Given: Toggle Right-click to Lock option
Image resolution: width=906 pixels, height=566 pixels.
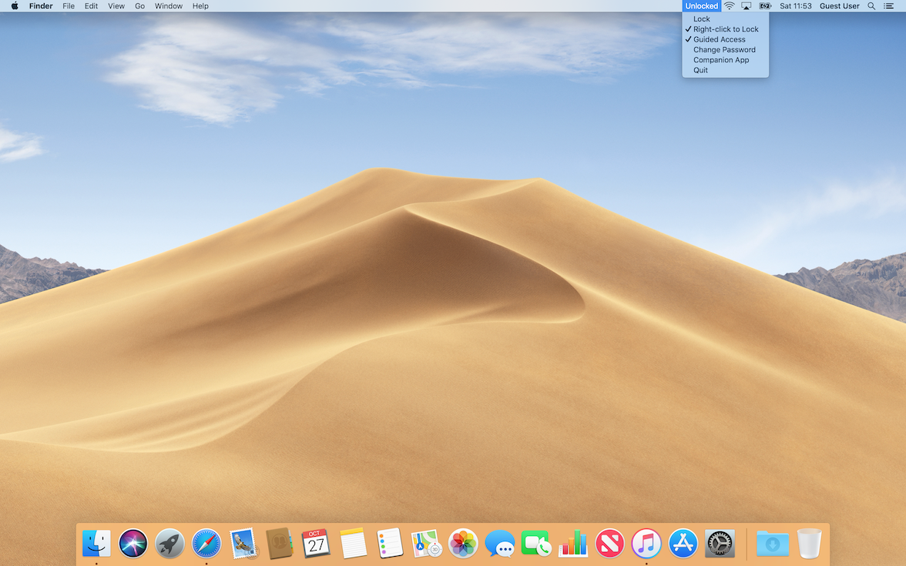Looking at the screenshot, I should (725, 28).
